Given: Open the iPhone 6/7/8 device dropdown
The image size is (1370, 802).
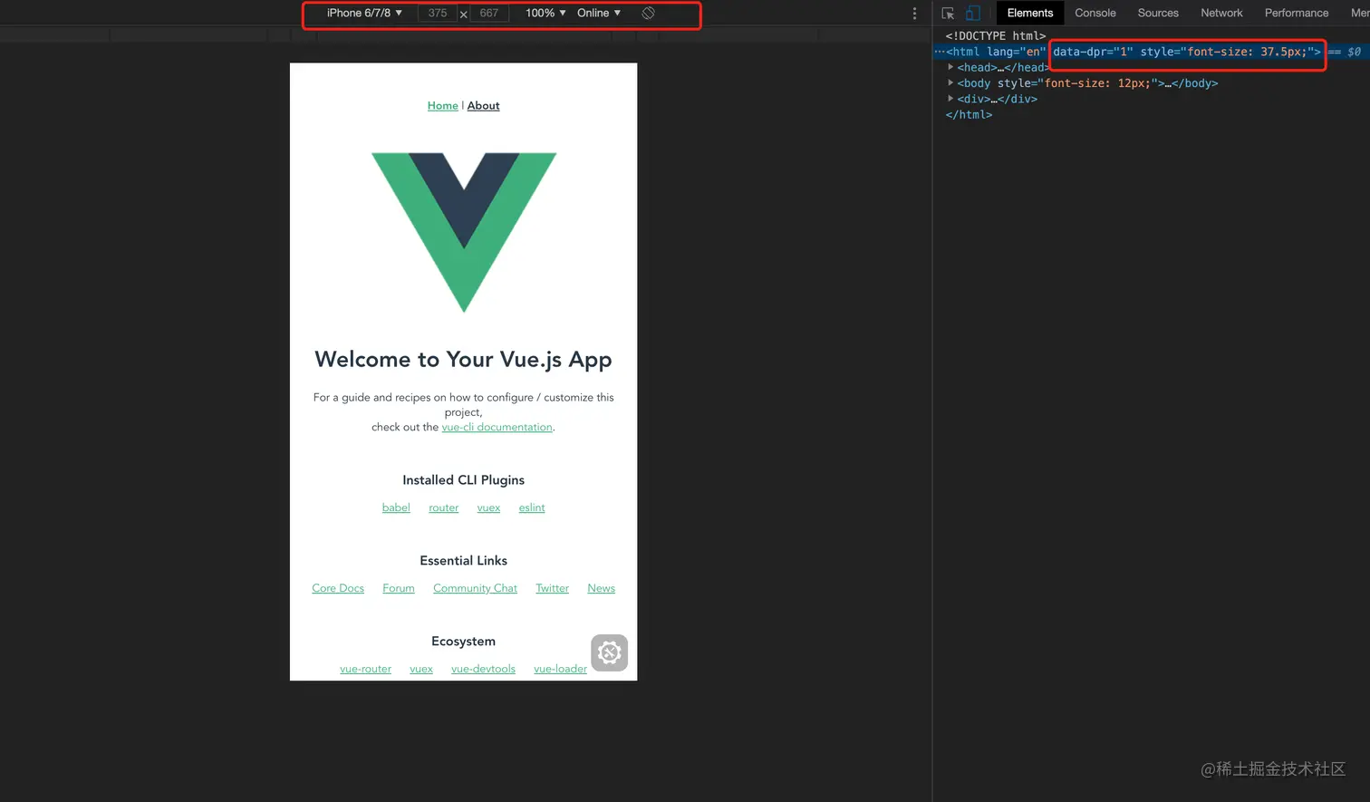Looking at the screenshot, I should [x=364, y=13].
